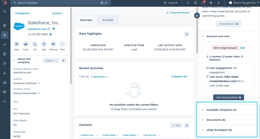Open the data management sidebar icon
260x139 pixels.
click(x=5, y=92)
